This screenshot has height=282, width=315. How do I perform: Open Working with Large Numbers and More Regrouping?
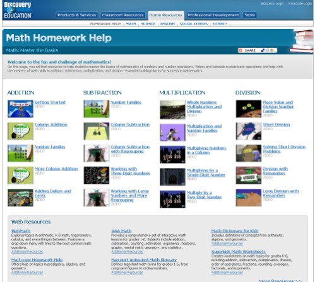(130, 195)
